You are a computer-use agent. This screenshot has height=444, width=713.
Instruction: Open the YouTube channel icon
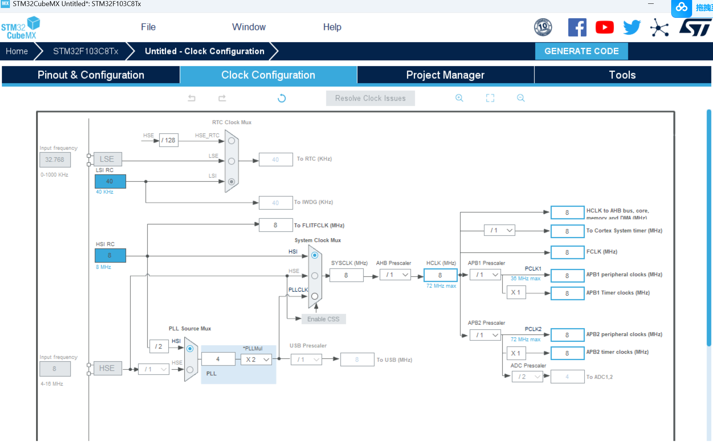604,27
